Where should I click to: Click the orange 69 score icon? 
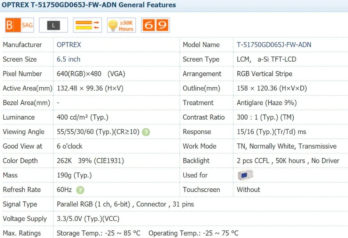tap(155, 25)
